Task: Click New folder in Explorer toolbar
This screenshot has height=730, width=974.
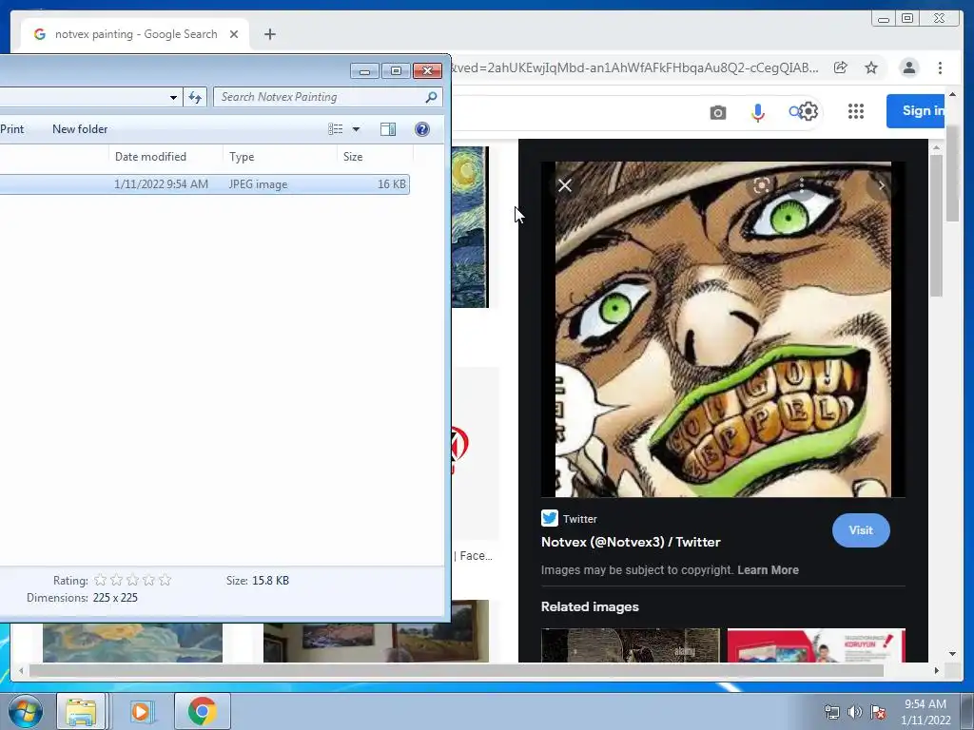Action: tap(80, 129)
